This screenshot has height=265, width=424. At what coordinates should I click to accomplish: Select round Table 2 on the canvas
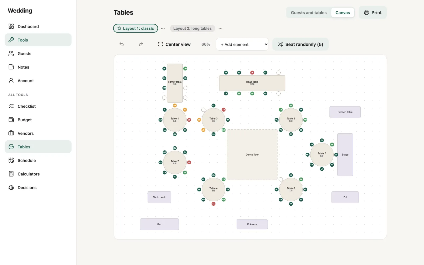tap(175, 162)
